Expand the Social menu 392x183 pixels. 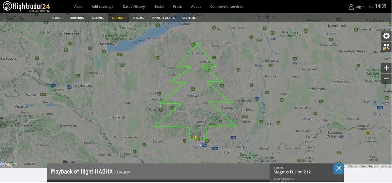[x=159, y=7]
